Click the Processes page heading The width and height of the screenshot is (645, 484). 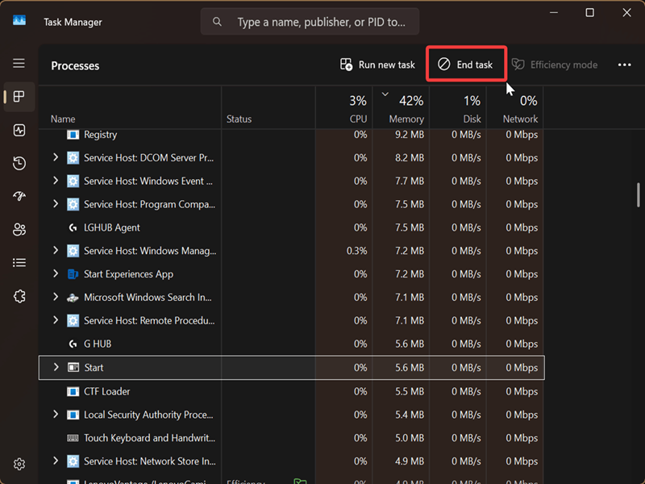tap(75, 66)
